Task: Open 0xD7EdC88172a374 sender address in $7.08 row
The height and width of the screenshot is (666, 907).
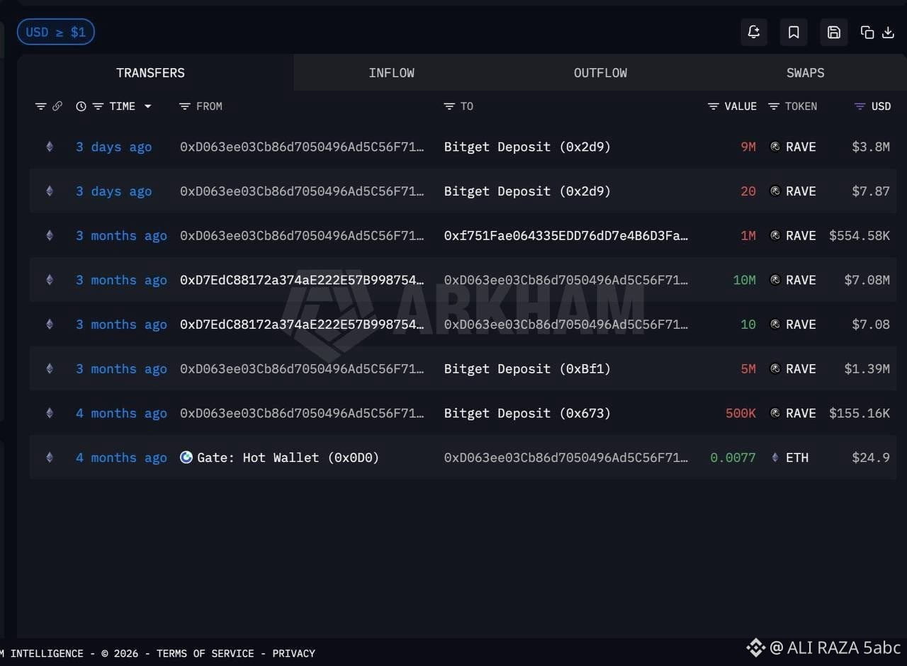Action: (x=302, y=324)
